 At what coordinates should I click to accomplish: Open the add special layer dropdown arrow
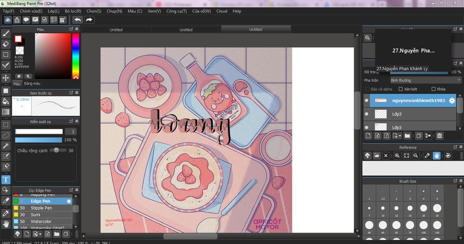(x=400, y=136)
